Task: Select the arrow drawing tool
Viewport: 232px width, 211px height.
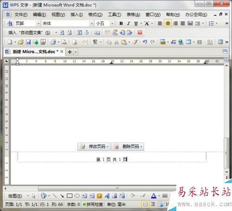Action: pos(62,196)
